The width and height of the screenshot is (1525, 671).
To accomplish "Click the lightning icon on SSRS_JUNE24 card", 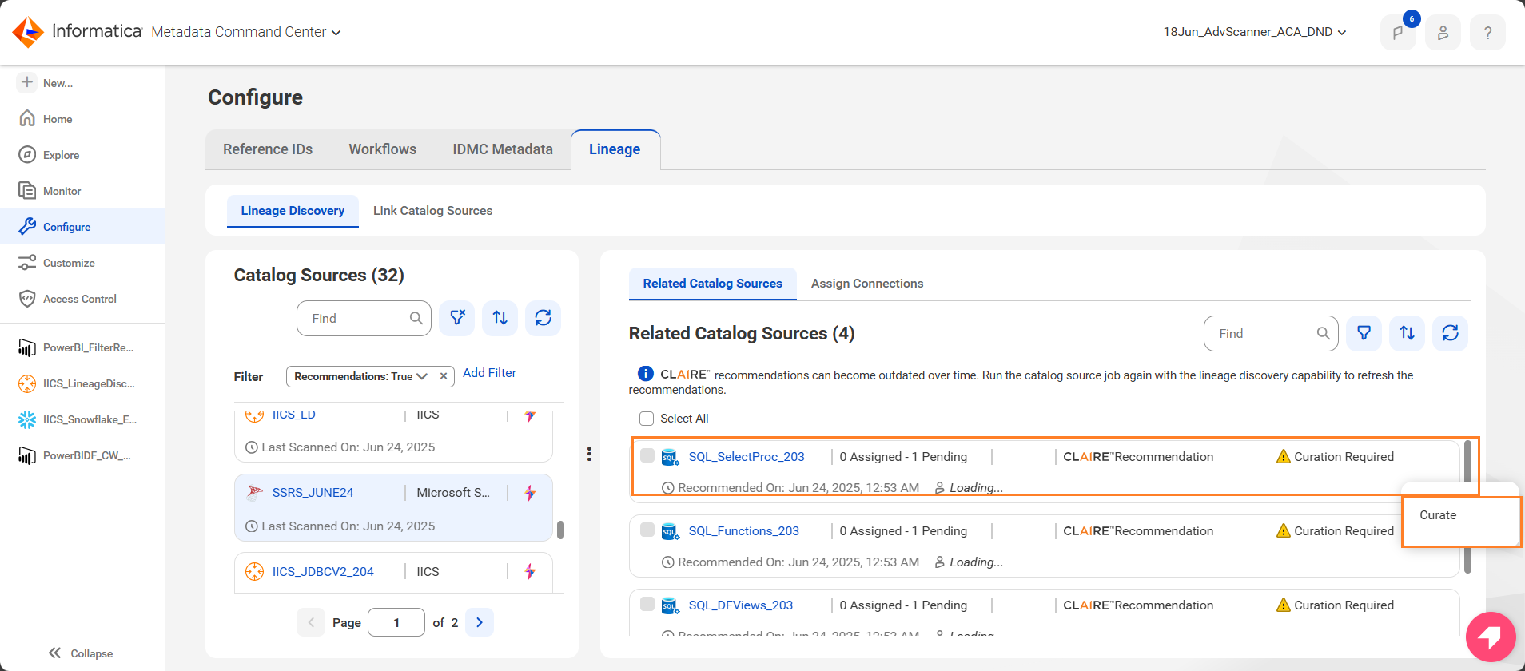I will tap(530, 493).
